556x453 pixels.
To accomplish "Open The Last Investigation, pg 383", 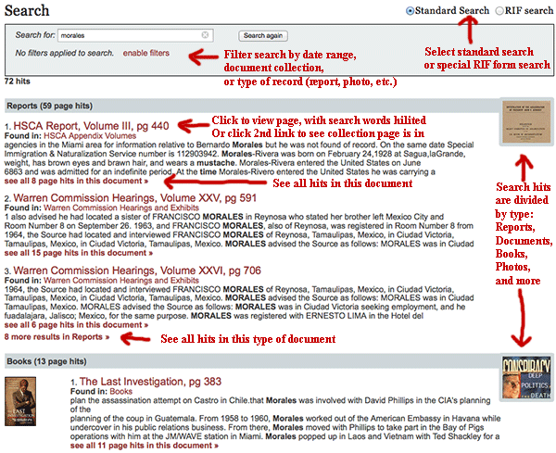I will click(150, 382).
